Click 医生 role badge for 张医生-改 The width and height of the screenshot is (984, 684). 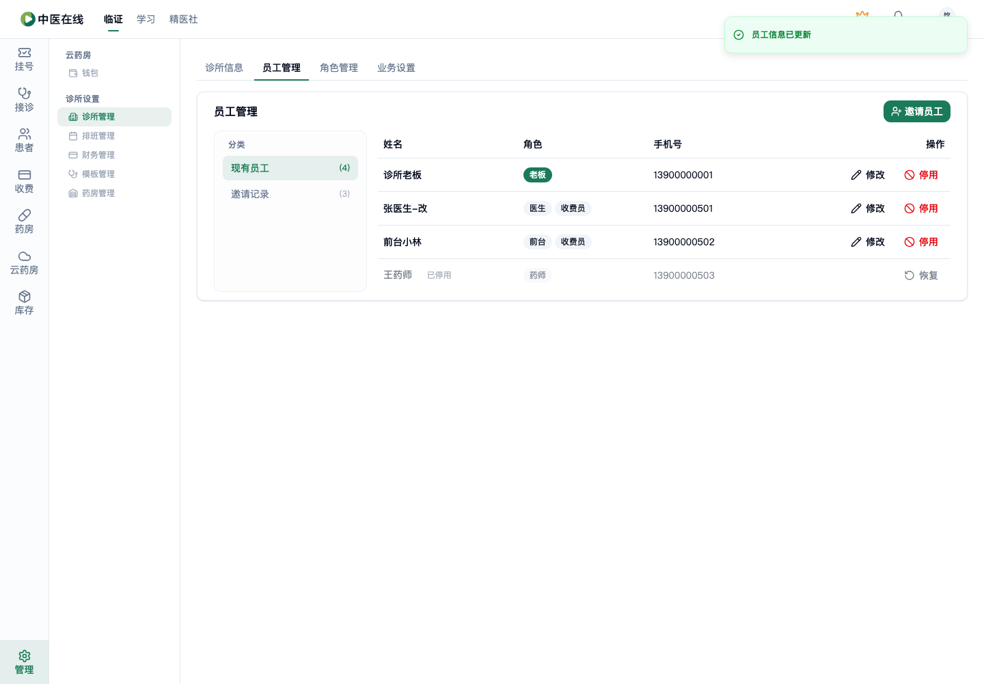click(x=538, y=208)
